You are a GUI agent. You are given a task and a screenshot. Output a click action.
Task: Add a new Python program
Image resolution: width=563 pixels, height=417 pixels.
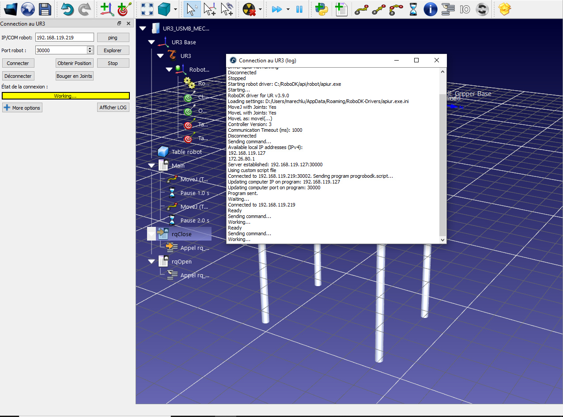pyautogui.click(x=321, y=9)
